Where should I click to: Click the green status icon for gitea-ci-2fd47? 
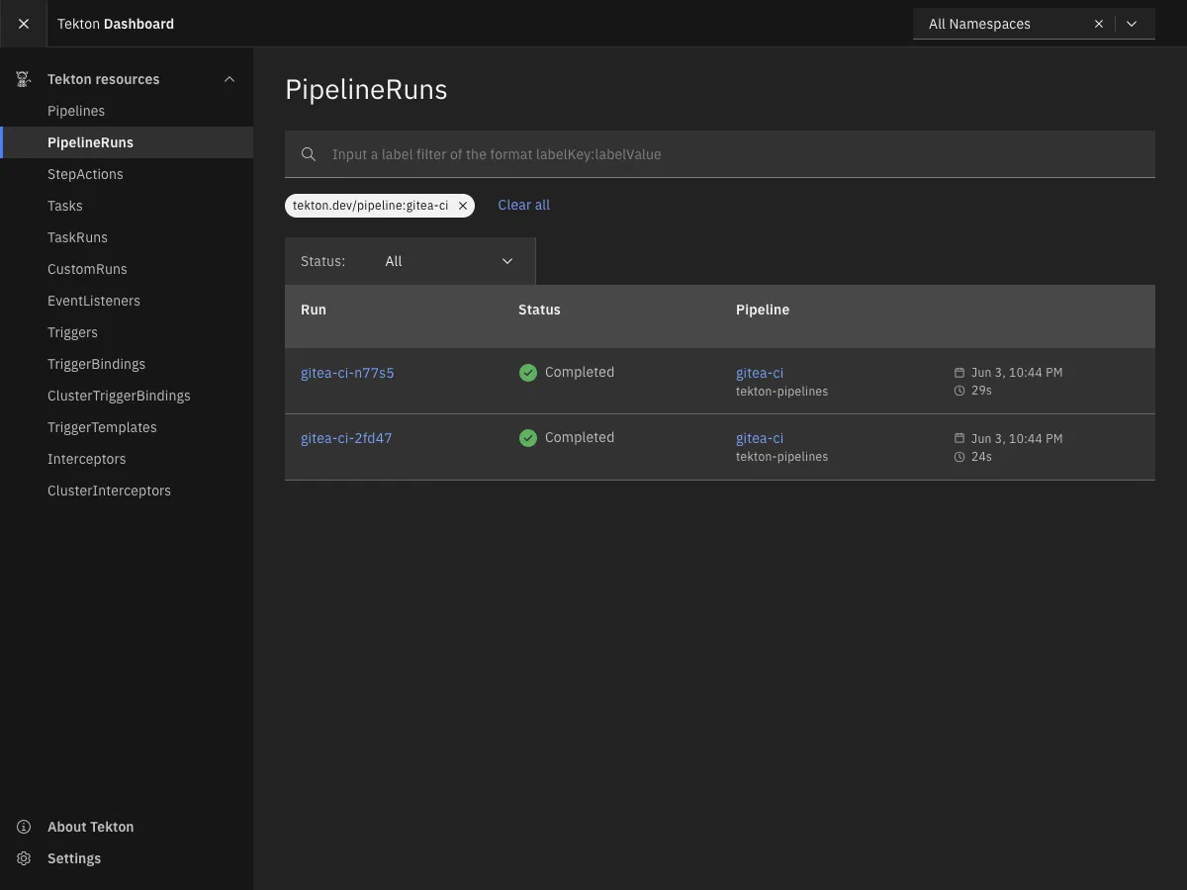(528, 438)
